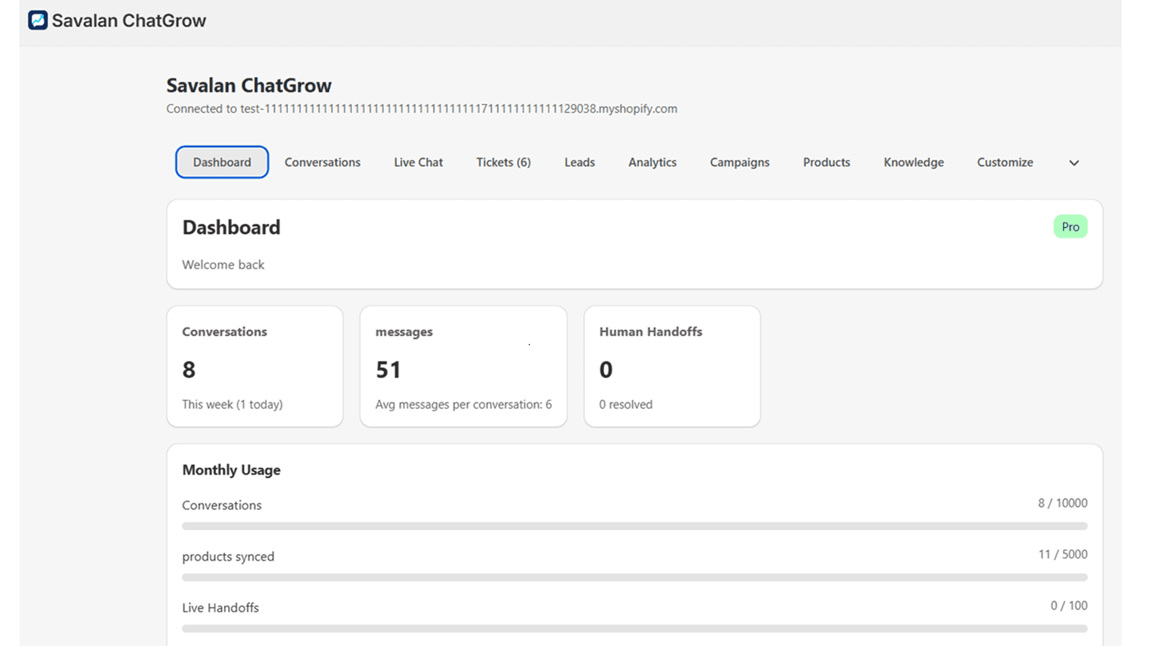
Task: Click the 'Savalan ChatGrow' title in top bar
Action: 129,21
